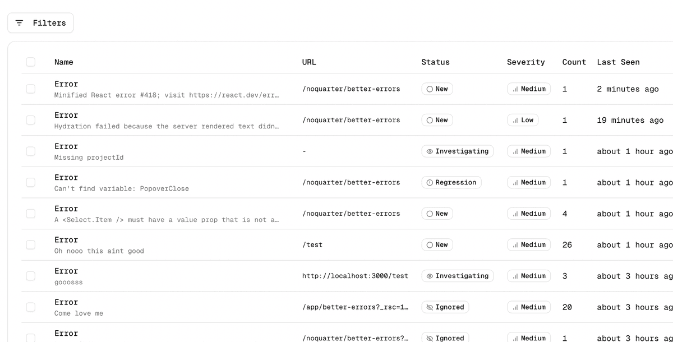Screen dimensions: 673x342
Task: Click the bar-chart icon inside the Low severity badge
Action: 514,119
